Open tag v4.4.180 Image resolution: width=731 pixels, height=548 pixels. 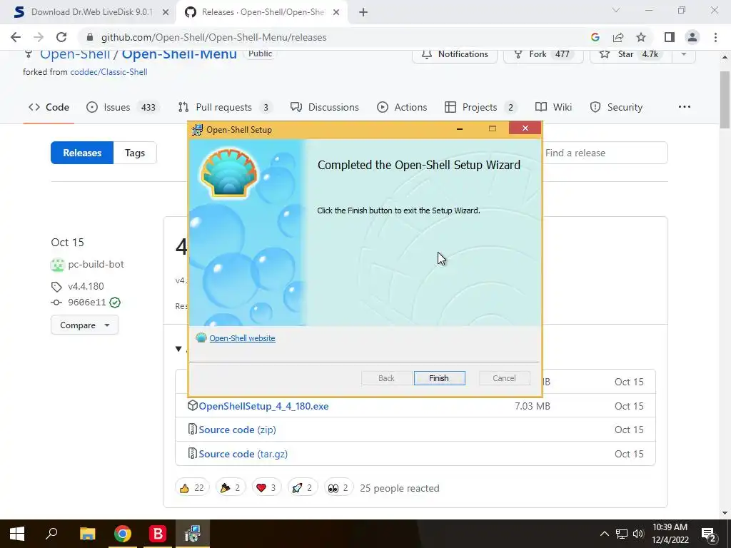click(x=86, y=286)
